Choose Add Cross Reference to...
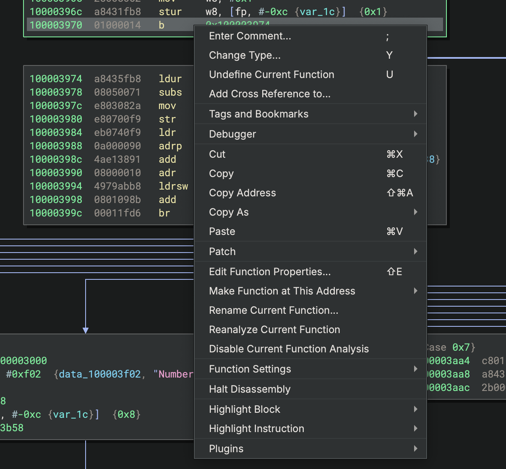 270,94
